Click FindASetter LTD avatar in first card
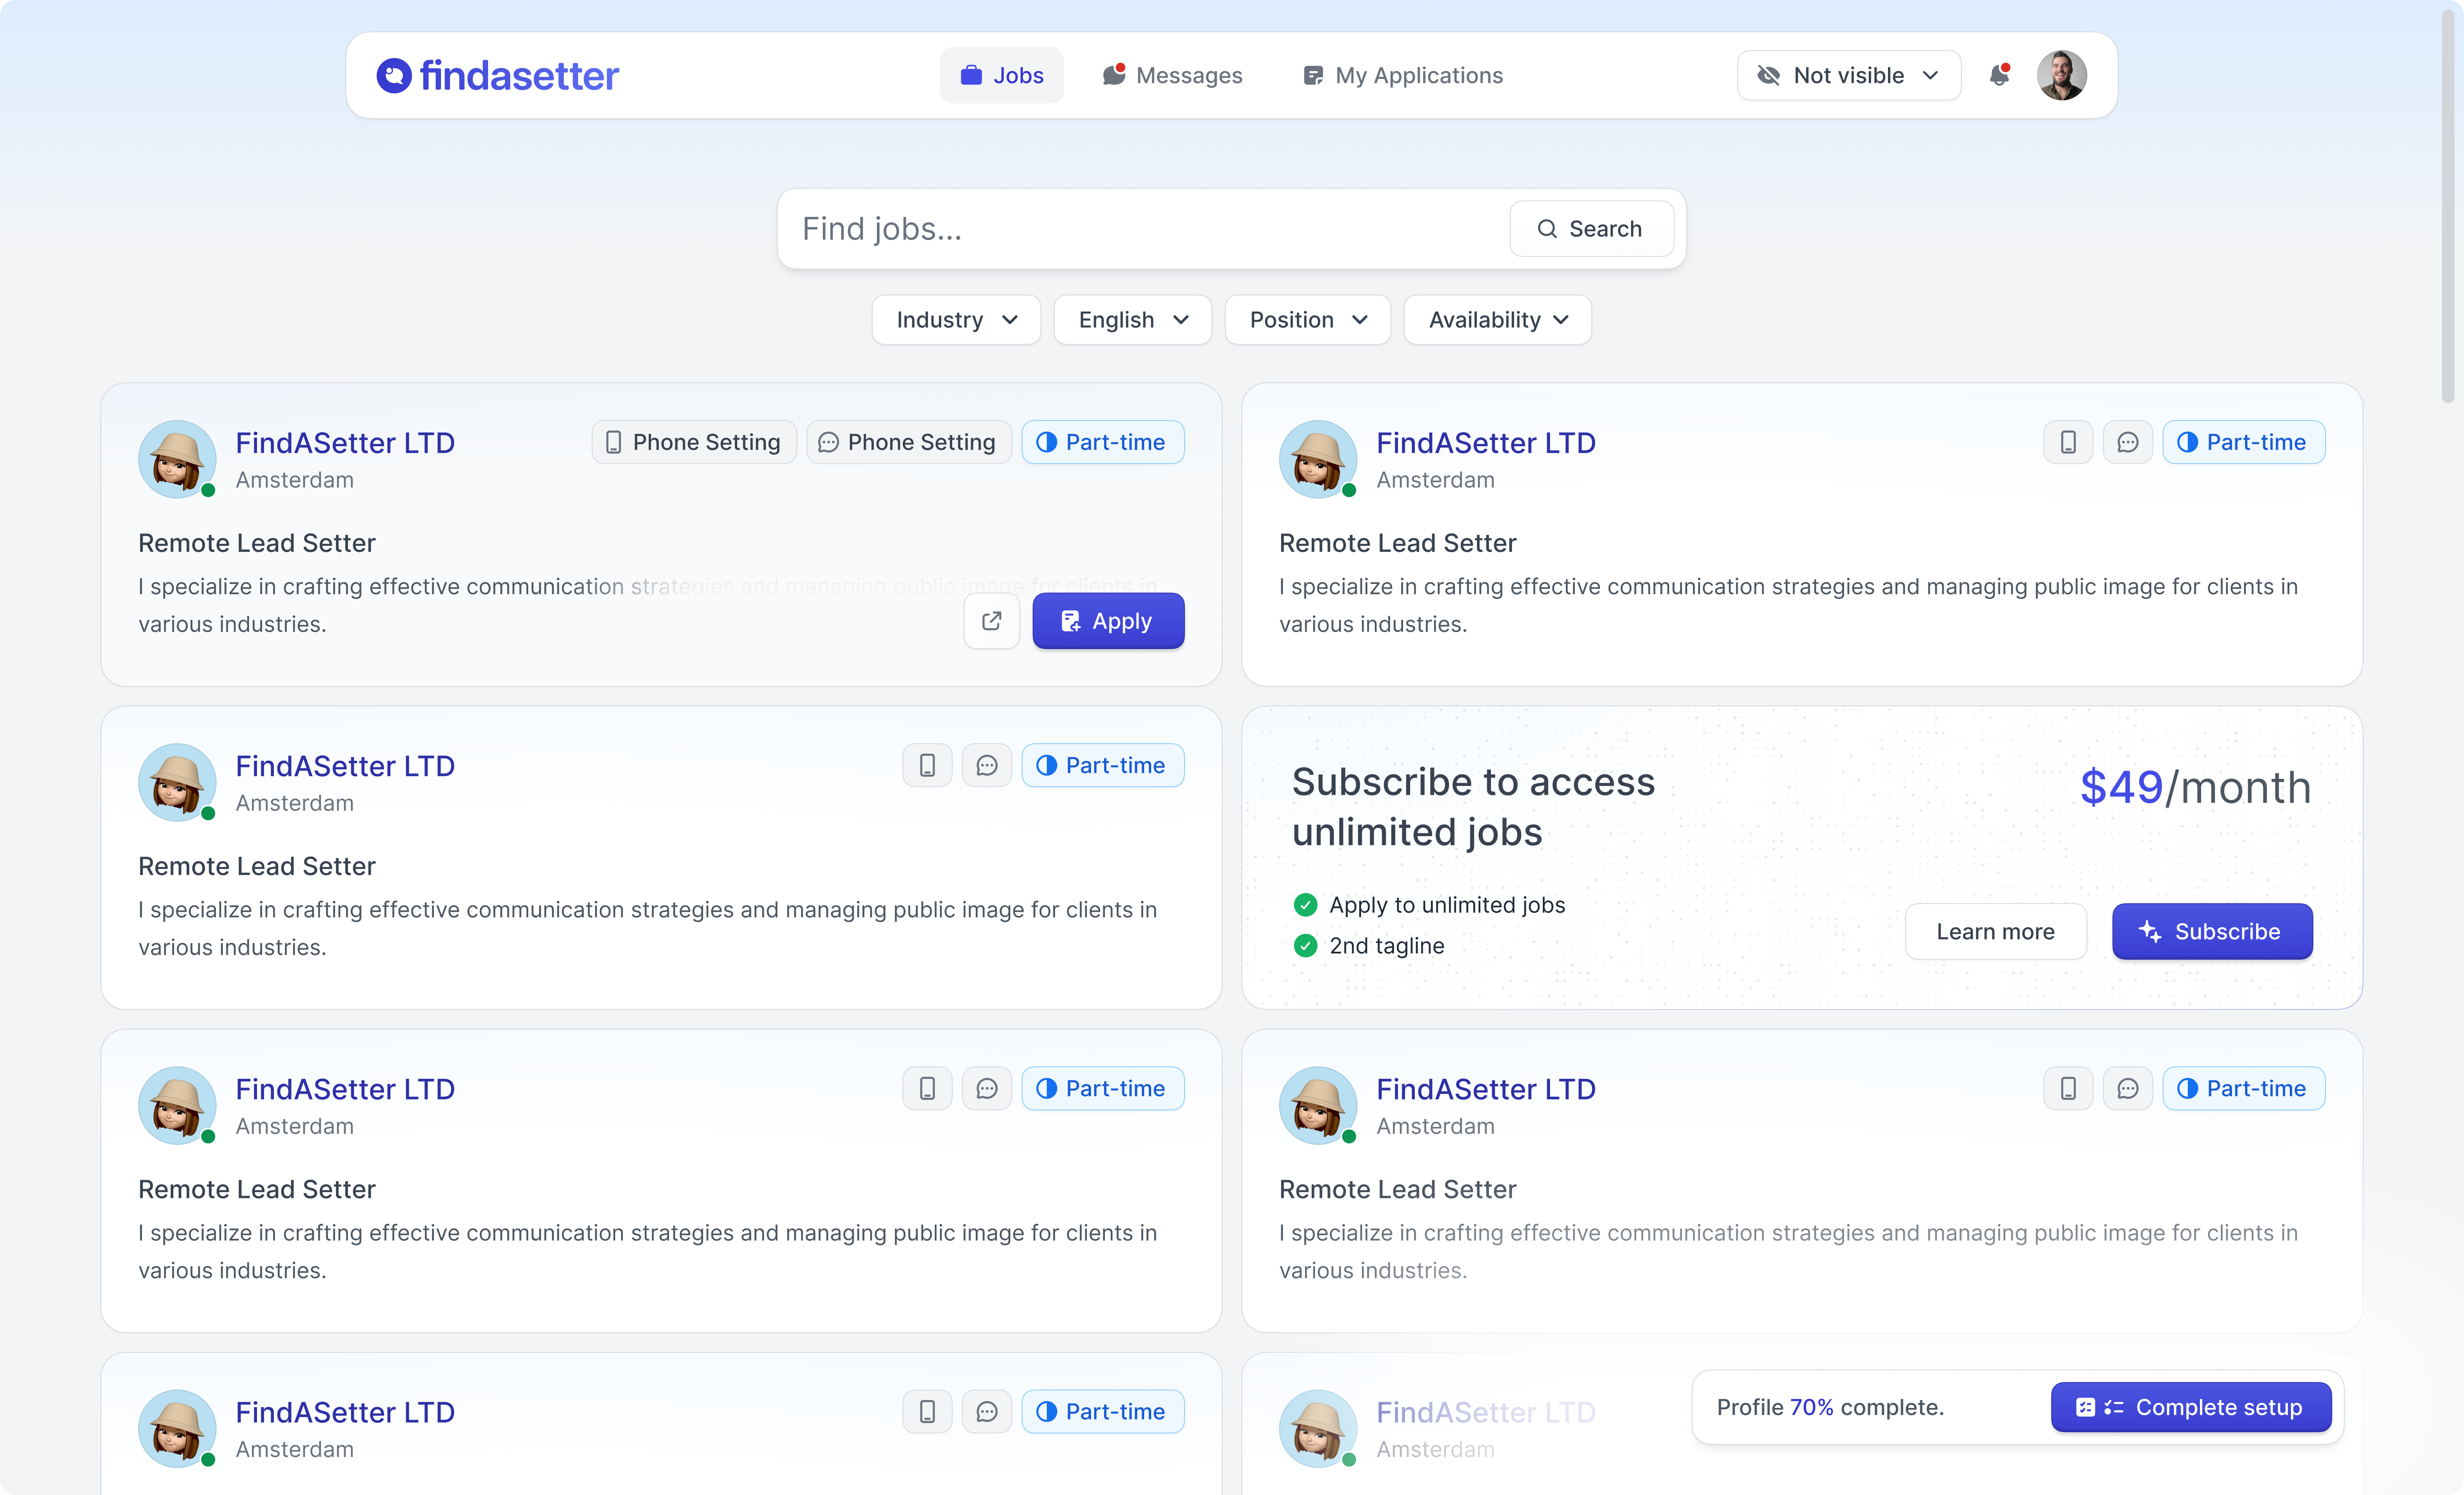This screenshot has height=1495, width=2464. (177, 459)
